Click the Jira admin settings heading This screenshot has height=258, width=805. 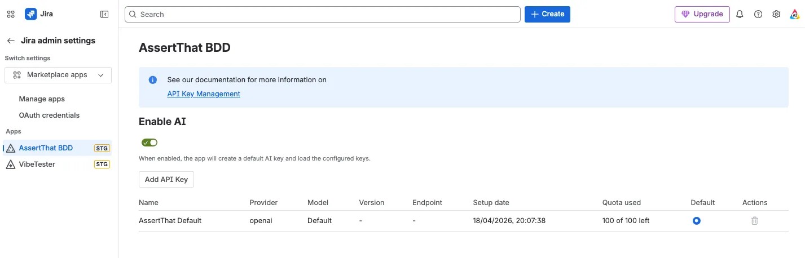pos(58,41)
